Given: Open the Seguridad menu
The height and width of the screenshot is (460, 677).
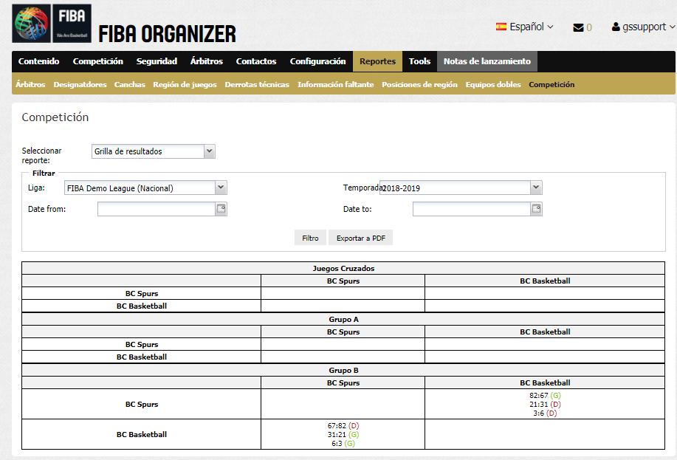Looking at the screenshot, I should (x=157, y=61).
